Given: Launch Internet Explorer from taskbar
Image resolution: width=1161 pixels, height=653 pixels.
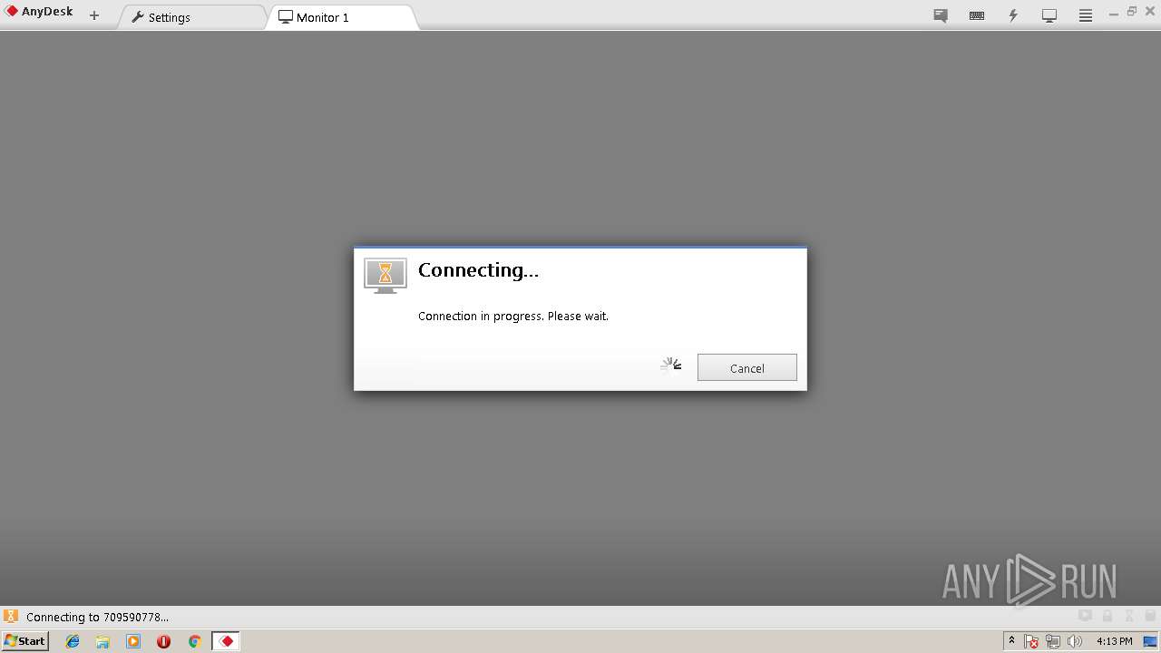Looking at the screenshot, I should pyautogui.click(x=73, y=641).
